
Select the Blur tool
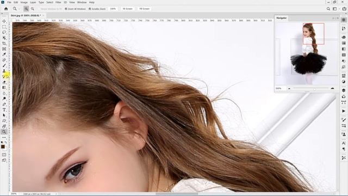[x=4, y=93]
